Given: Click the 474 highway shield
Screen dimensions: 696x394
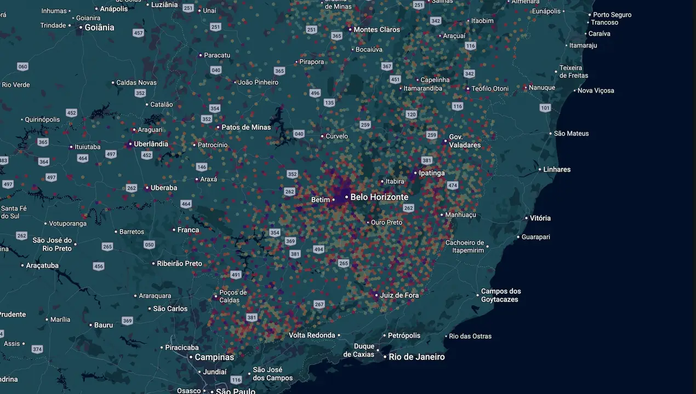Looking at the screenshot, I should 452,186.
